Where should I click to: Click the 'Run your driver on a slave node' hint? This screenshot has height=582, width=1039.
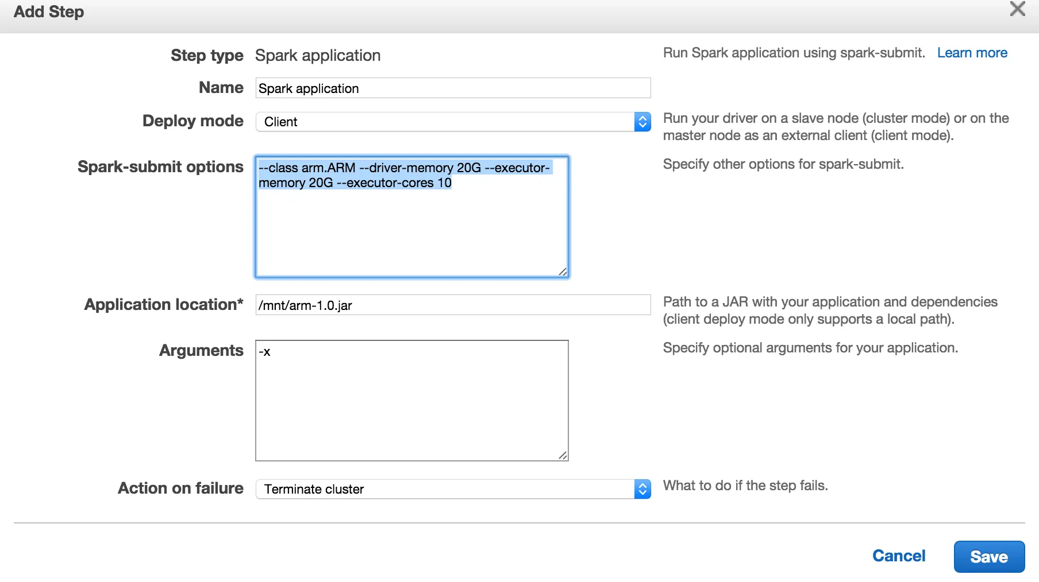836,127
